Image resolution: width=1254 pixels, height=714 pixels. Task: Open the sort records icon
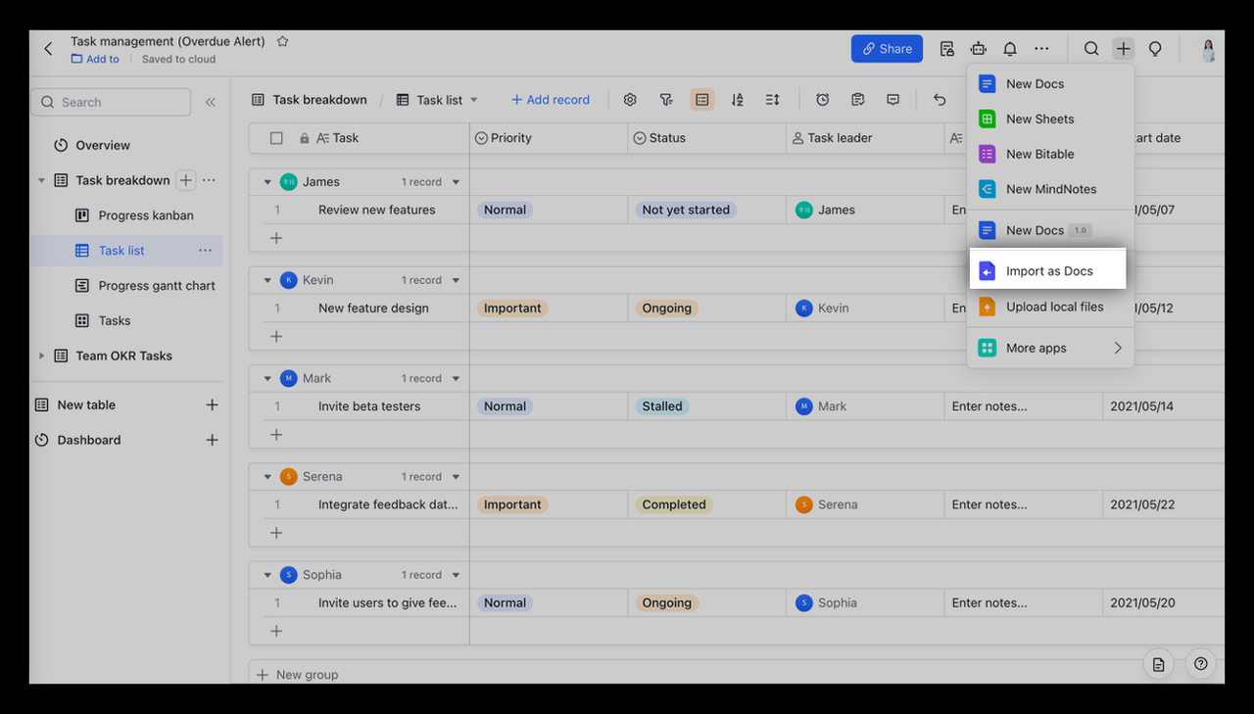point(737,100)
